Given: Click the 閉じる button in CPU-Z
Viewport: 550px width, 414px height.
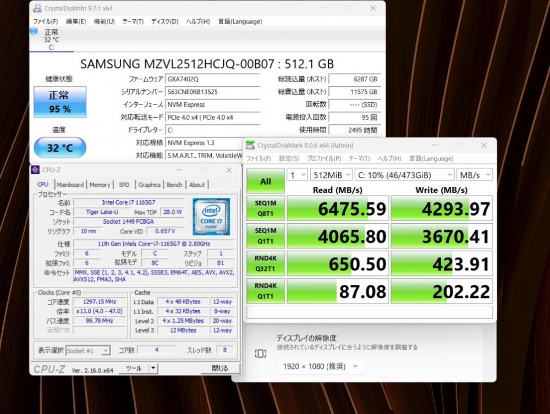Looking at the screenshot, I should (x=221, y=368).
